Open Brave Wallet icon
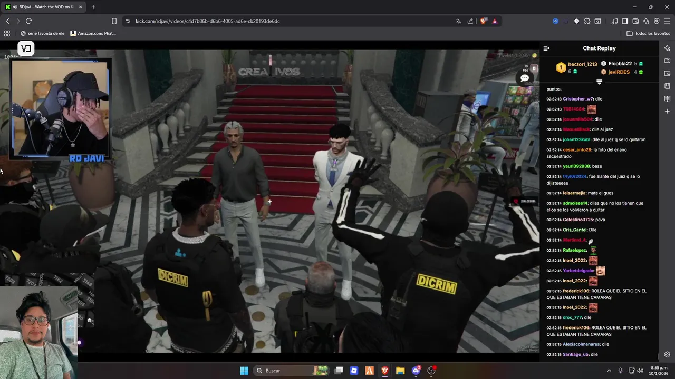 coord(635,21)
